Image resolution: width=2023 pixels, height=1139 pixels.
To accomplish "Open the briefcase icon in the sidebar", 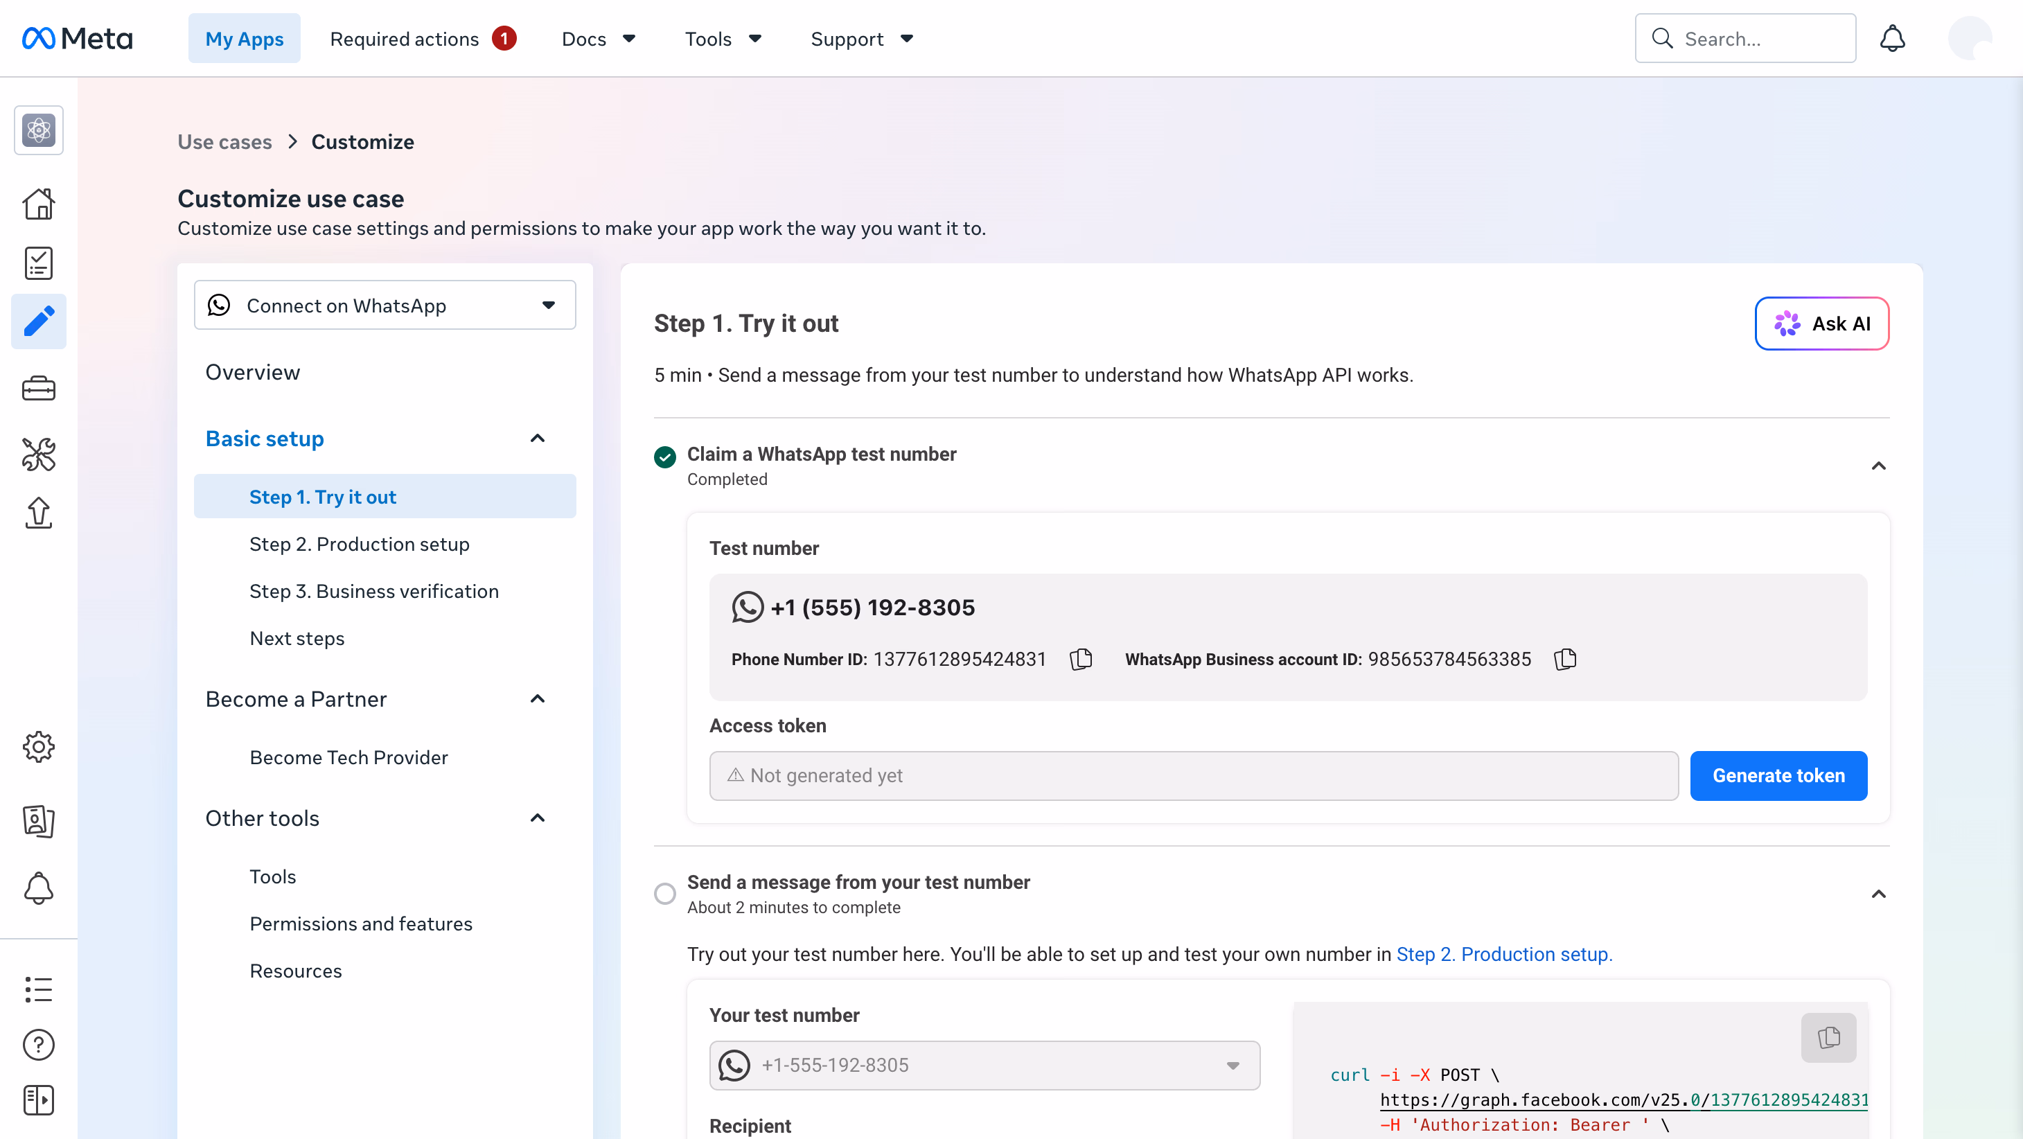I will 39,388.
